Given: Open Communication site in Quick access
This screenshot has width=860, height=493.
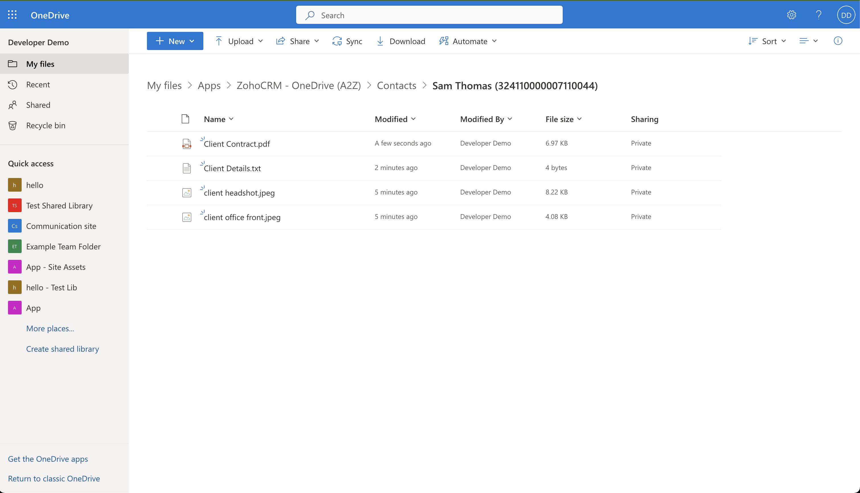Looking at the screenshot, I should tap(61, 226).
